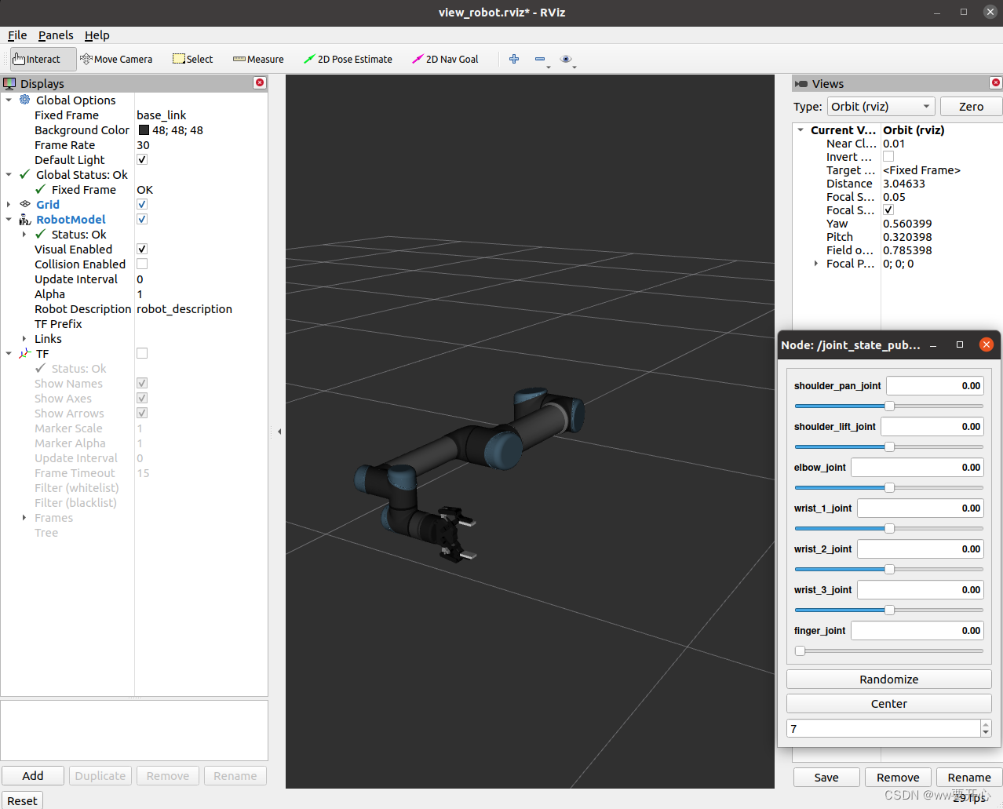Open the eye view options icon in toolbar

click(x=566, y=59)
